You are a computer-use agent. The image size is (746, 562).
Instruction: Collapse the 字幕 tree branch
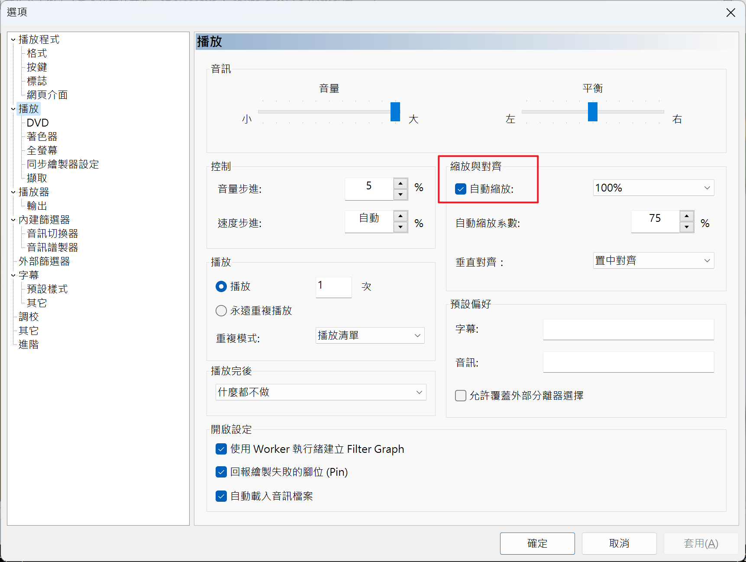(13, 275)
